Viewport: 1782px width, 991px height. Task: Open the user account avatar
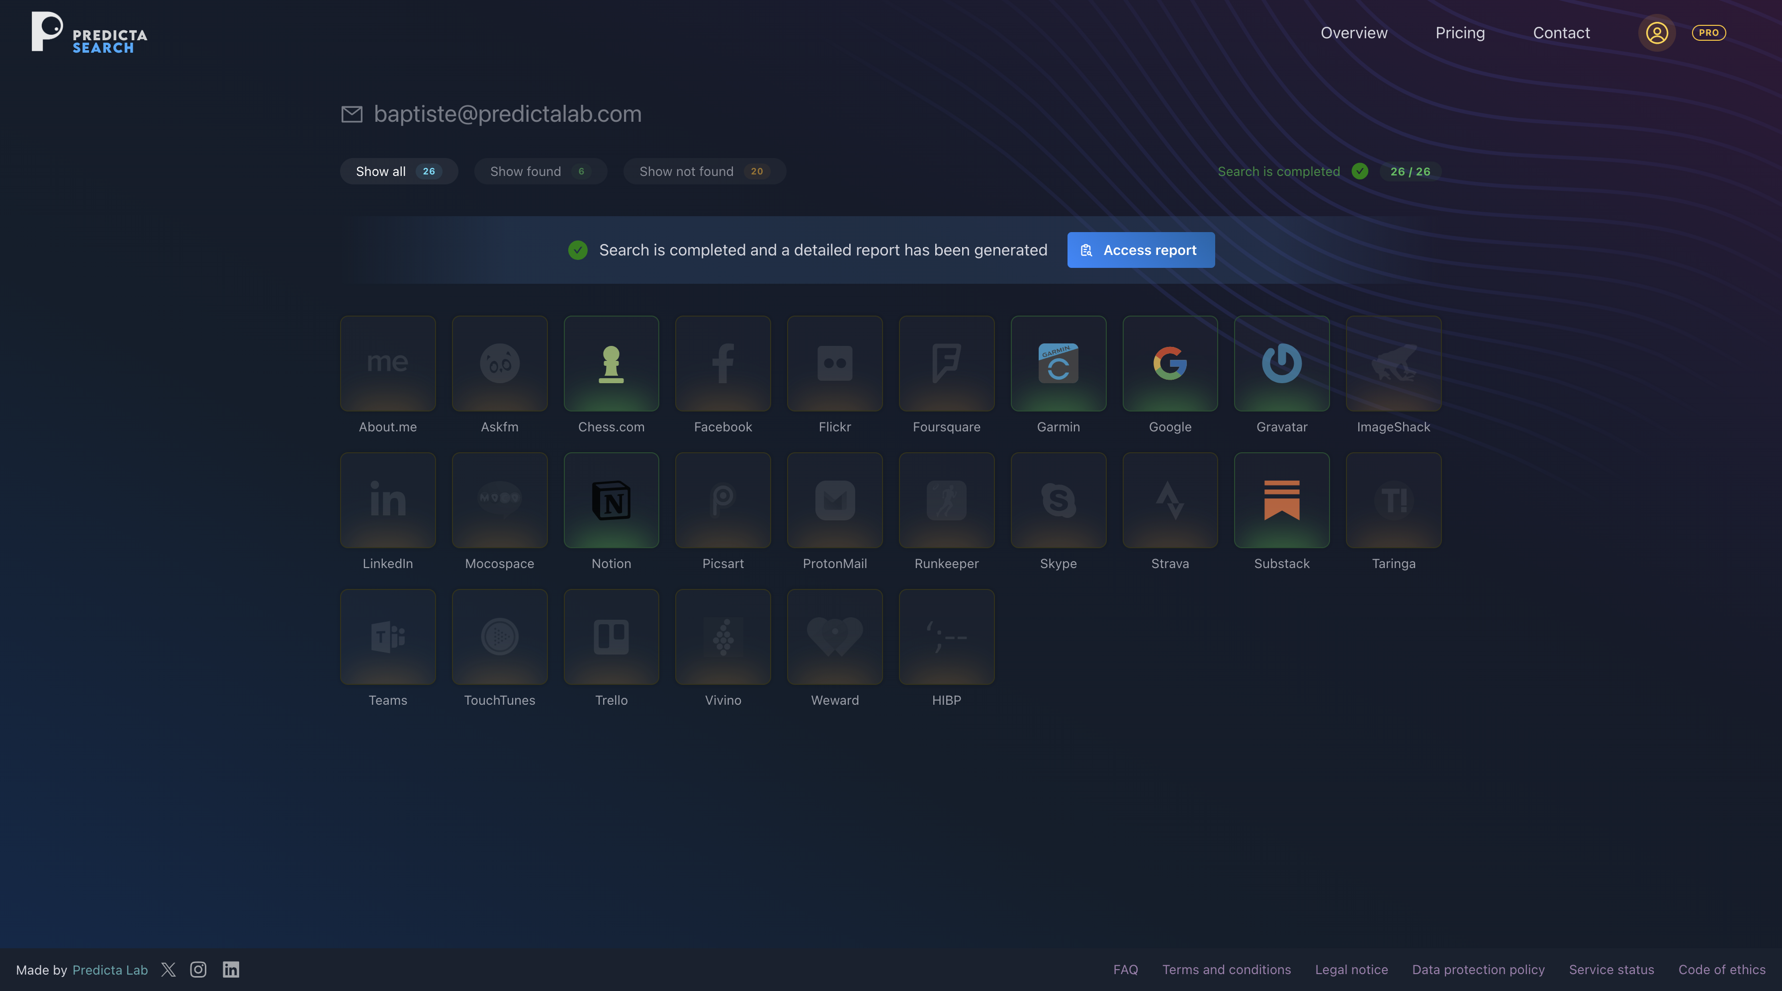[1656, 32]
